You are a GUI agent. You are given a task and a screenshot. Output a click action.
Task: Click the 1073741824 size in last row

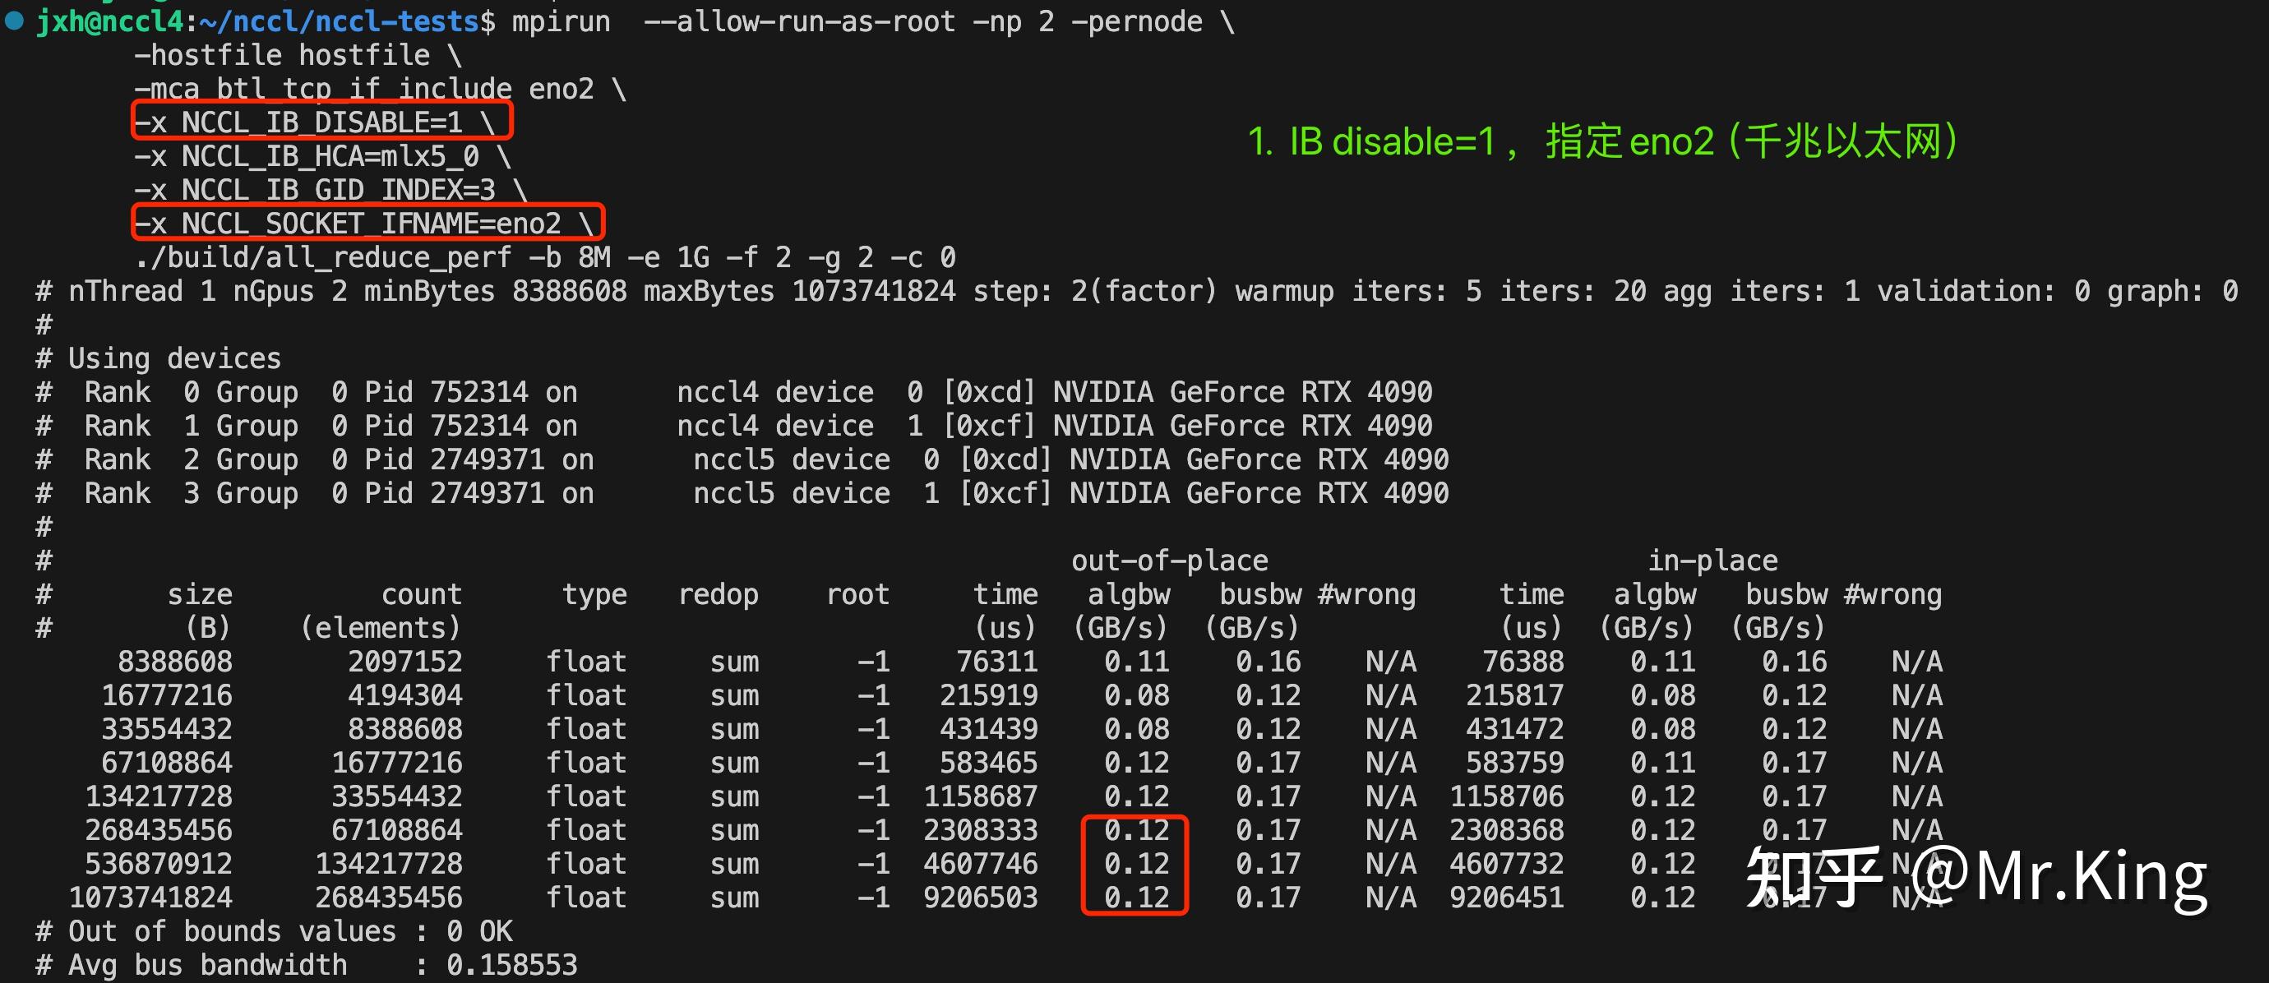click(x=150, y=898)
